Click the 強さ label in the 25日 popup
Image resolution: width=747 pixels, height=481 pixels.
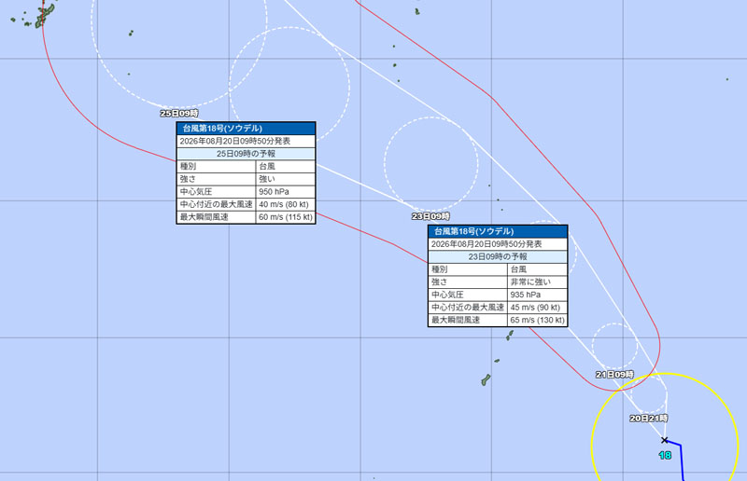click(188, 179)
